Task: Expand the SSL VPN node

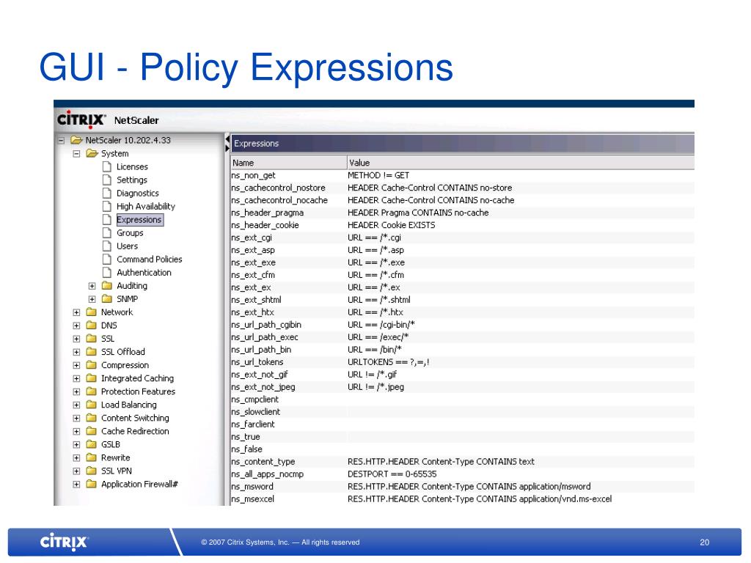Action: point(76,471)
